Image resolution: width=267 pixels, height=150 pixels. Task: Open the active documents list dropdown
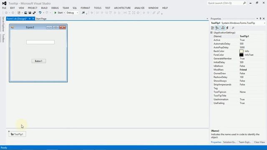tap(207, 19)
